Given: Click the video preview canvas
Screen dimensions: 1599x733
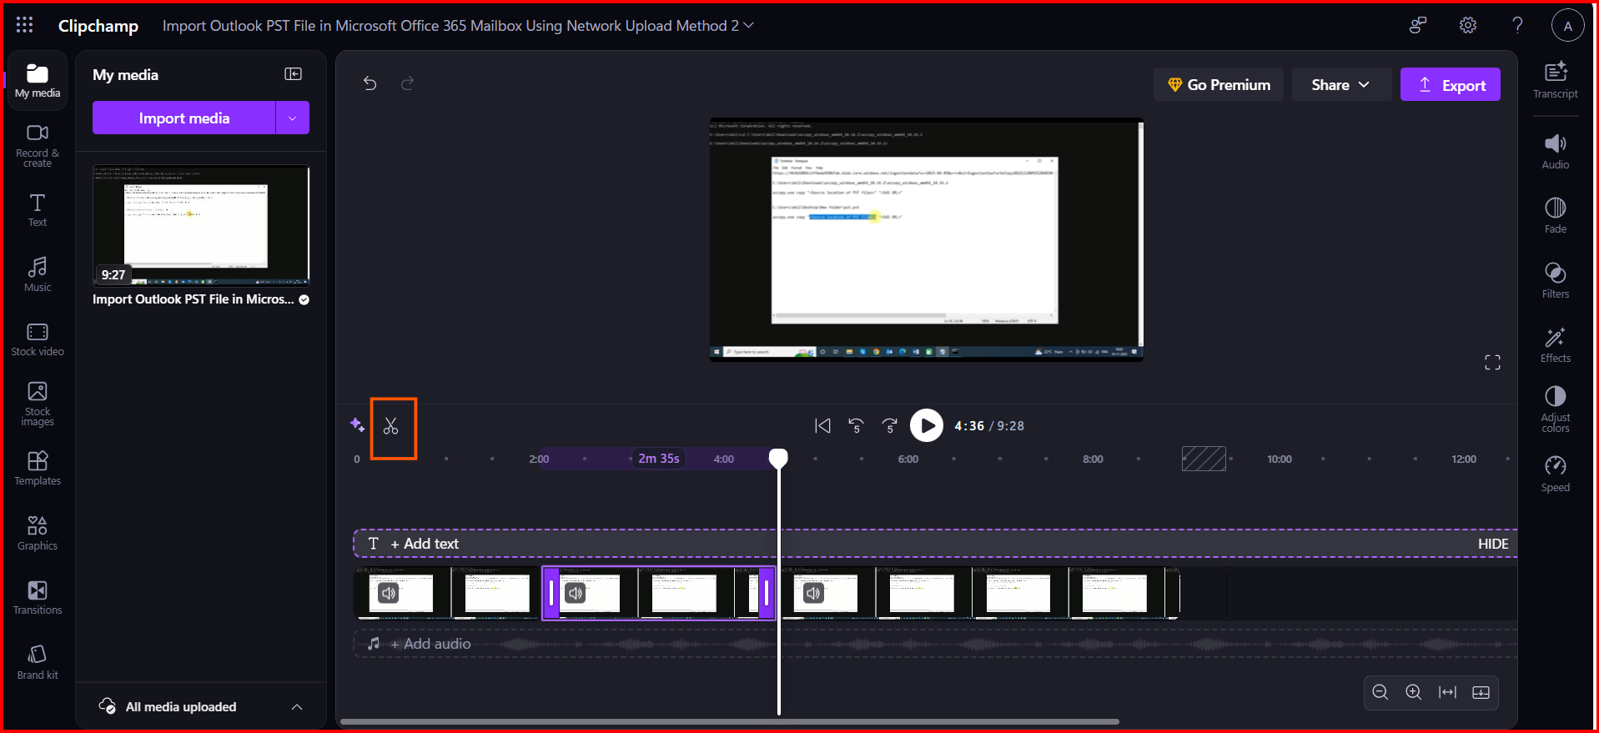Looking at the screenshot, I should pyautogui.click(x=926, y=239).
